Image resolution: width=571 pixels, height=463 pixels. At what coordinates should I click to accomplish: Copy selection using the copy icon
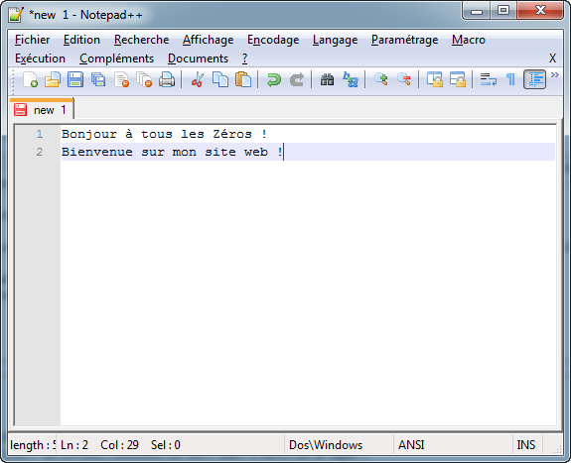(x=220, y=79)
